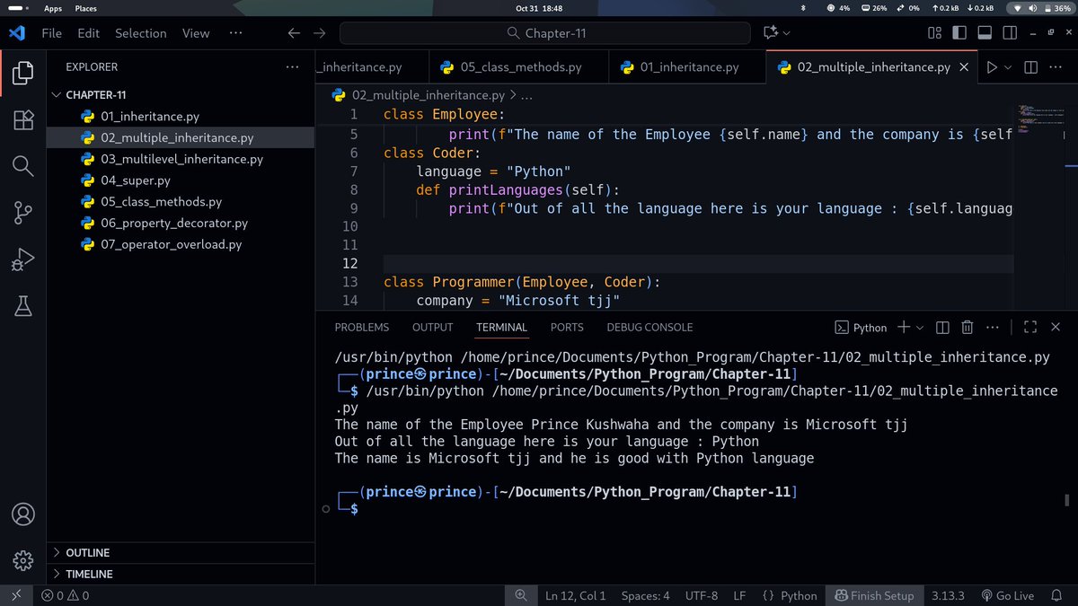This screenshot has height=606, width=1078.
Task: Change indentation via Spaces: 4
Action: pos(646,595)
